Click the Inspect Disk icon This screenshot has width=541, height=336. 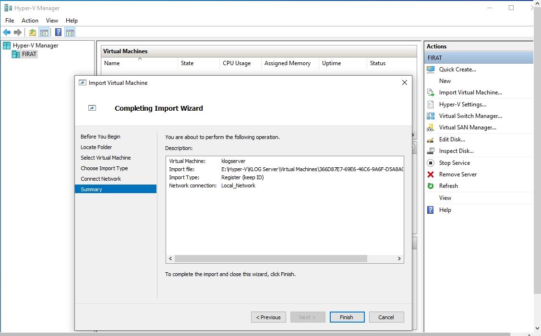pos(431,151)
